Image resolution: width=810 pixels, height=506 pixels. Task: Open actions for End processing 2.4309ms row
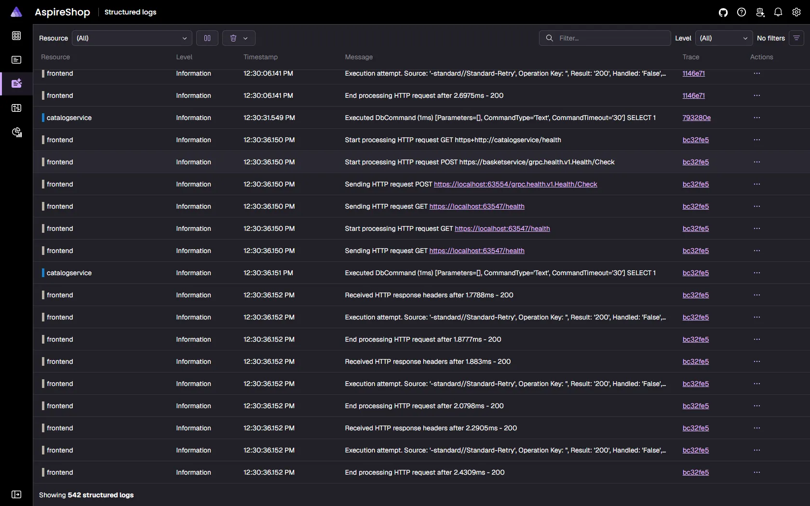coord(757,472)
